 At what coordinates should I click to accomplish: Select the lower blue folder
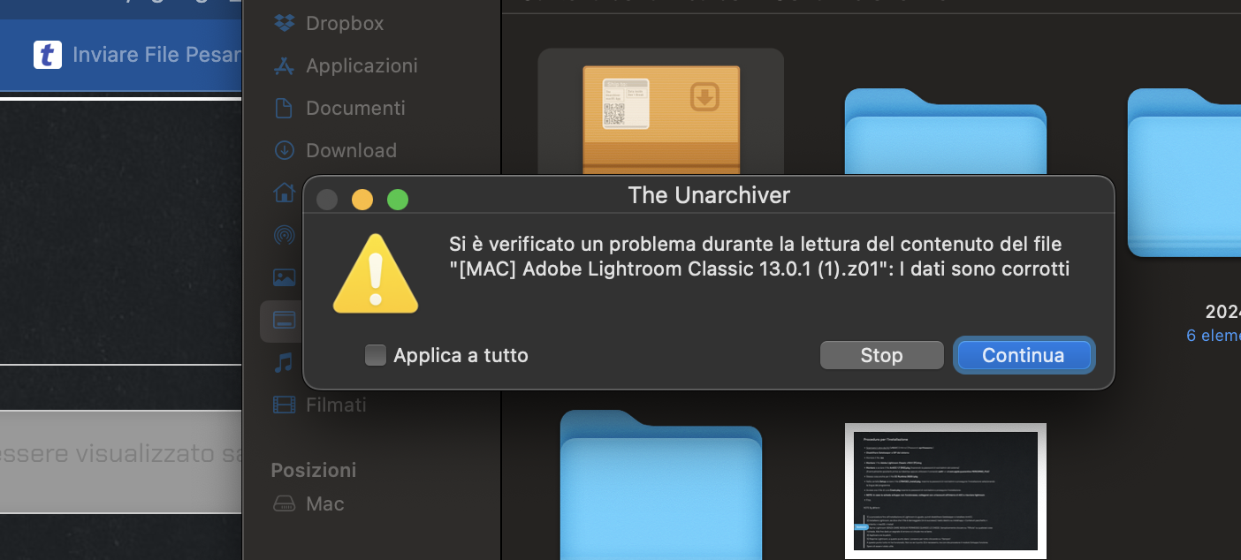661,484
